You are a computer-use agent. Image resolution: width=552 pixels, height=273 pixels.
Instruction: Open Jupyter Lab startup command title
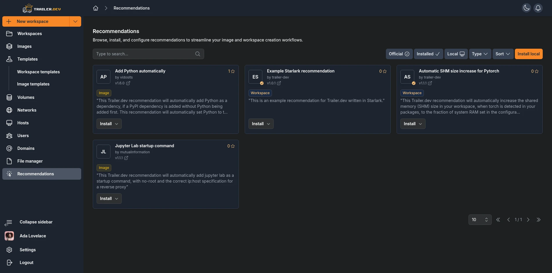(x=144, y=146)
